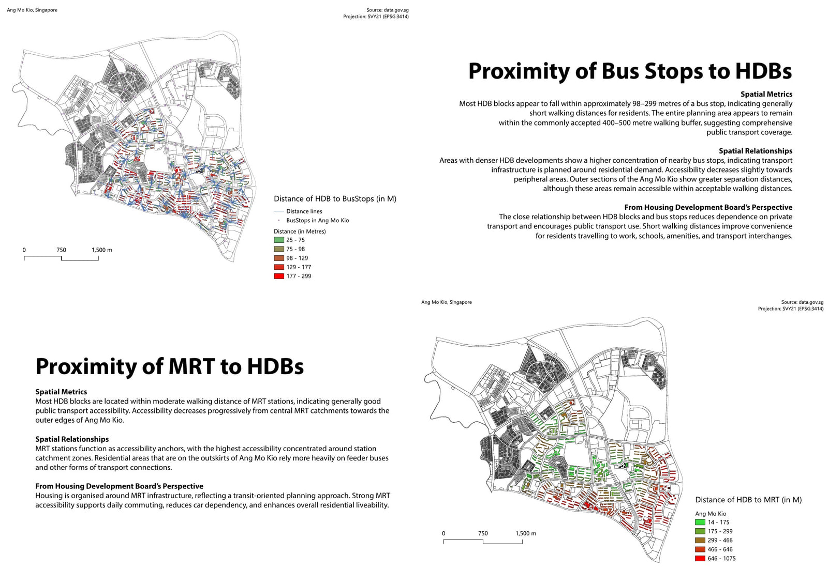The image size is (828, 585).
Task: Click '1,500 m' label on bus map scale
Action: click(102, 250)
